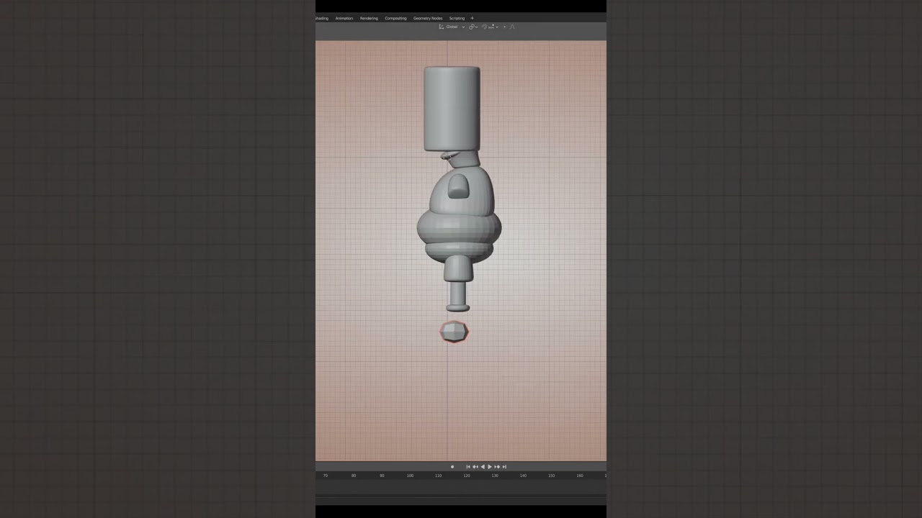This screenshot has height=518, width=922.
Task: Jump to the next keyframe
Action: point(497,467)
